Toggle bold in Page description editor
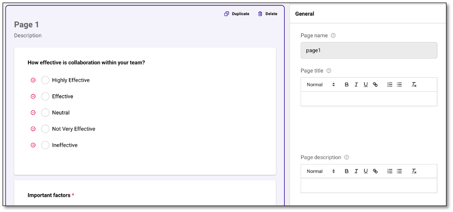This screenshot has height=212, width=453. pos(347,171)
